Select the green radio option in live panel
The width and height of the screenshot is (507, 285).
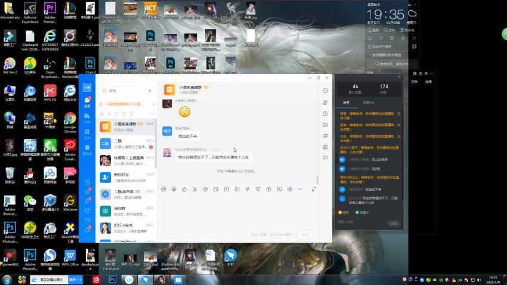[x=357, y=212]
